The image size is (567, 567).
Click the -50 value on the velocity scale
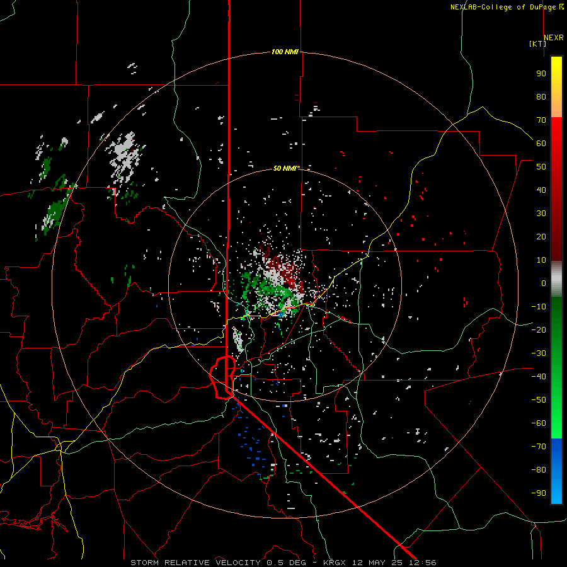click(x=539, y=400)
